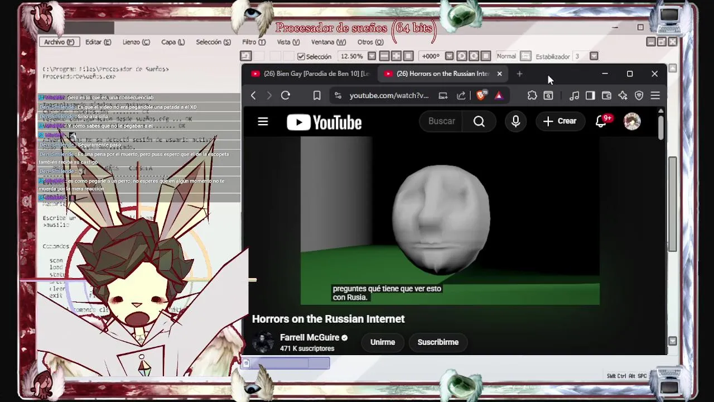Click the zoom in plus icon
714x402 pixels.
click(x=396, y=56)
